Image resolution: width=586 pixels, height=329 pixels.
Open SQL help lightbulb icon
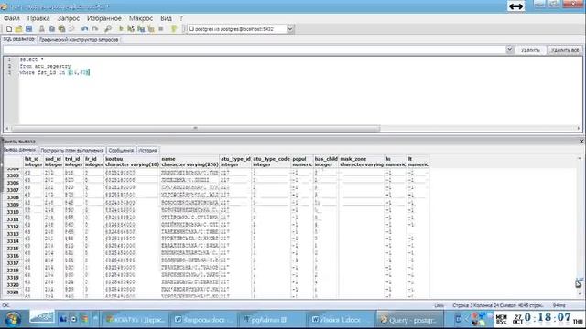click(174, 28)
